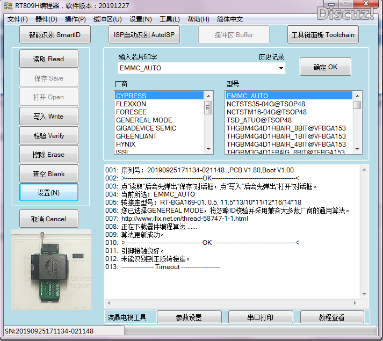
Task: Open the 帮助(H) menu
Action: pyautogui.click(x=198, y=19)
